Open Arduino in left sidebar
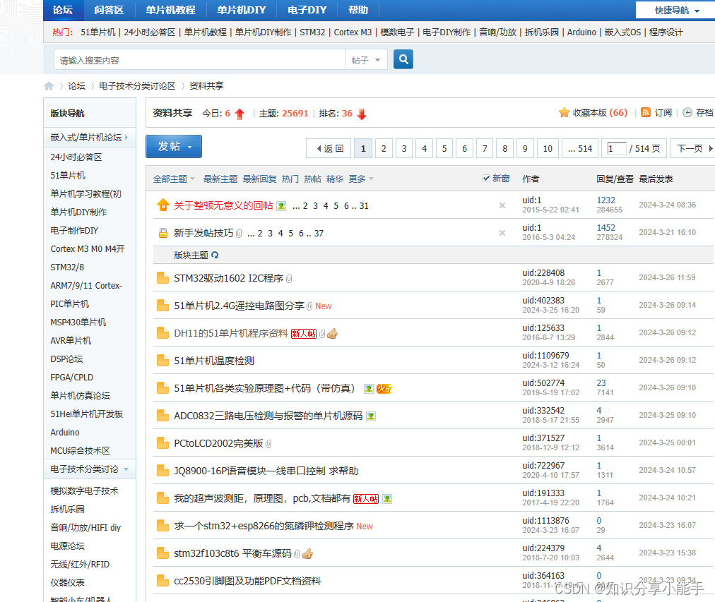Screen dimensions: 715x602 click(65, 433)
